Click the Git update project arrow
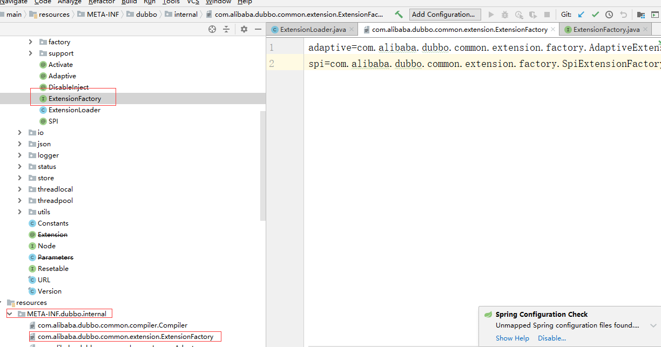Screen dimensions: 661x347 pyautogui.click(x=581, y=15)
